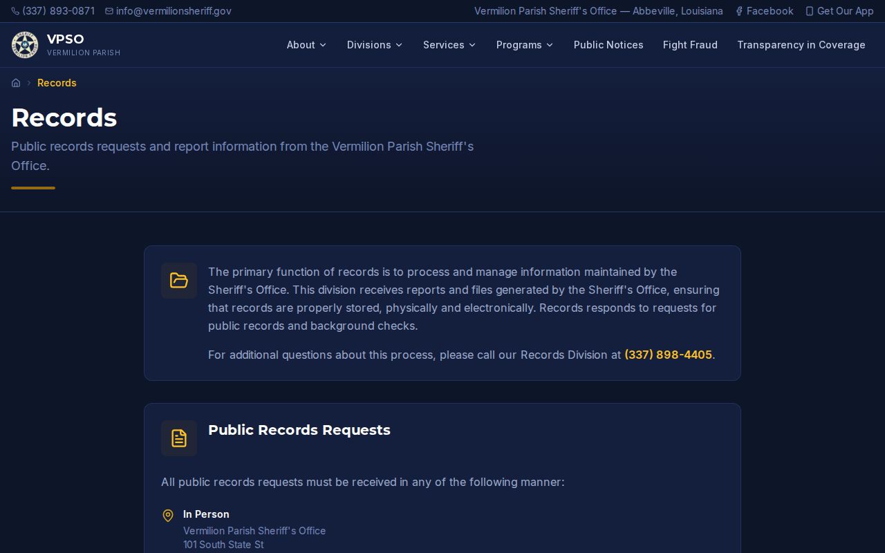885x553 pixels.
Task: Click the envelope email icon
Action: click(109, 11)
